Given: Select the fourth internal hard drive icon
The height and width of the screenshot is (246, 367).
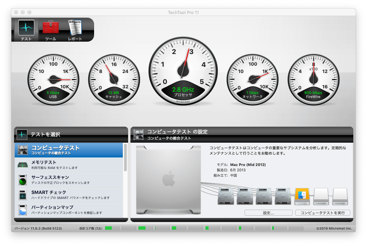Looking at the screenshot, I should click(283, 196).
